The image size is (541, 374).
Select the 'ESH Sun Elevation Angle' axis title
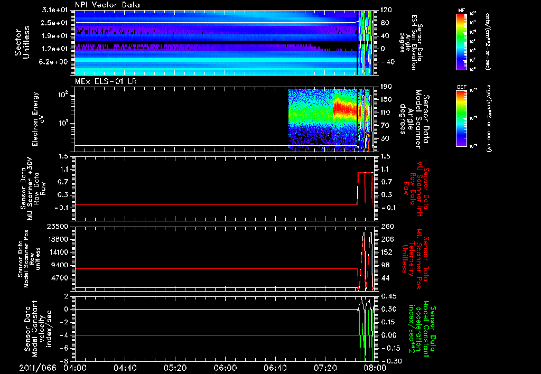pos(411,42)
